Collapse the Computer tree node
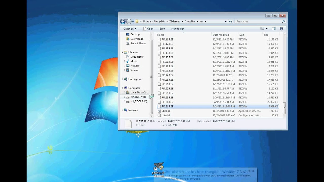 pos(123,88)
